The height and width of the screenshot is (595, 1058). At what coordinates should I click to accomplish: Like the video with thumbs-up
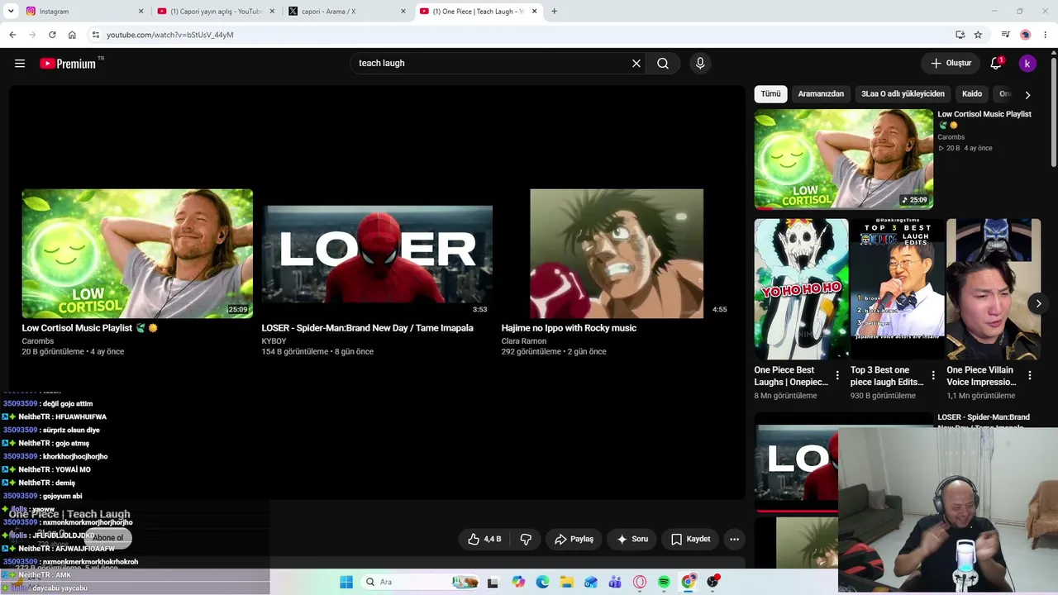tap(484, 539)
